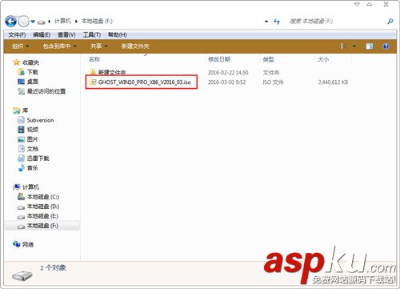
Task: Open the 编辑(E) menu
Action: click(x=42, y=34)
